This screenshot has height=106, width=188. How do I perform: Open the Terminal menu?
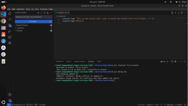coord(44,9)
